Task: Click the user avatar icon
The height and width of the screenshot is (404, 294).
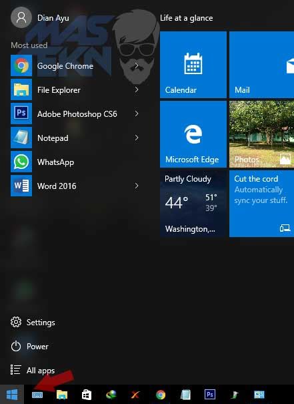Action: [21, 17]
